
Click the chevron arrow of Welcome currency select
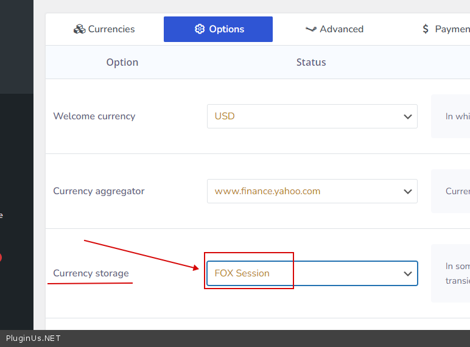(408, 117)
